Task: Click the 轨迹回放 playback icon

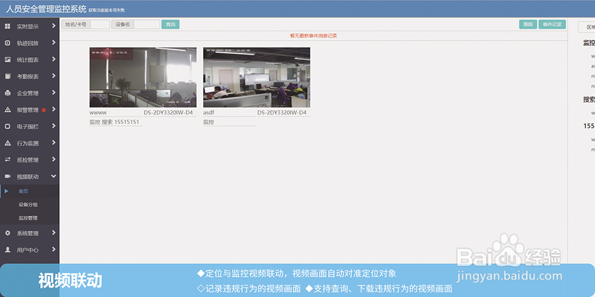Action: point(8,43)
